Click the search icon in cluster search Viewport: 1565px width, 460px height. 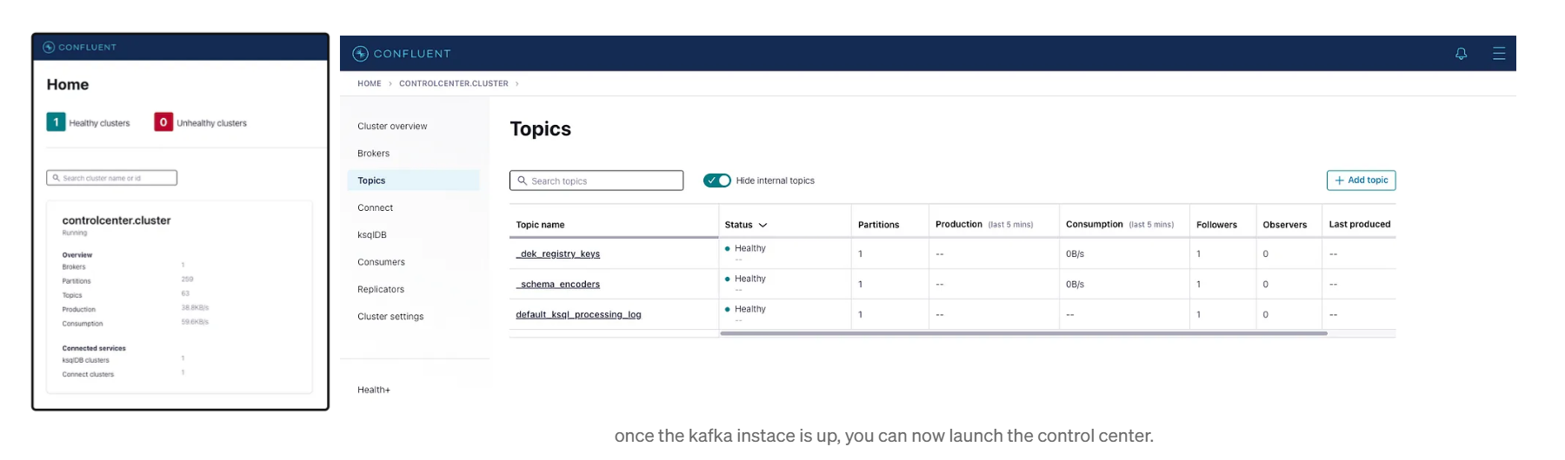(56, 178)
